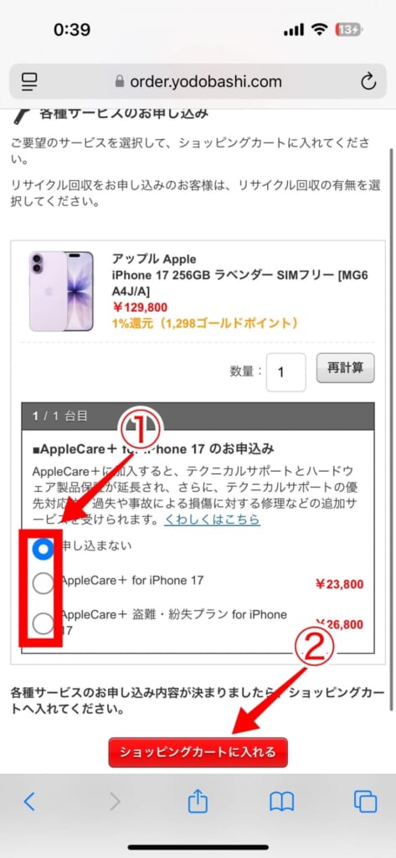Screen dimensions: 396x858
Task: Click the 再計算 recalculate button
Action: (x=345, y=368)
